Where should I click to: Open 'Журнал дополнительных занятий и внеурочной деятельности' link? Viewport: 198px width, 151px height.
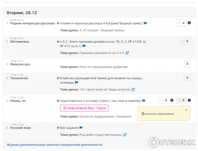point(54,145)
